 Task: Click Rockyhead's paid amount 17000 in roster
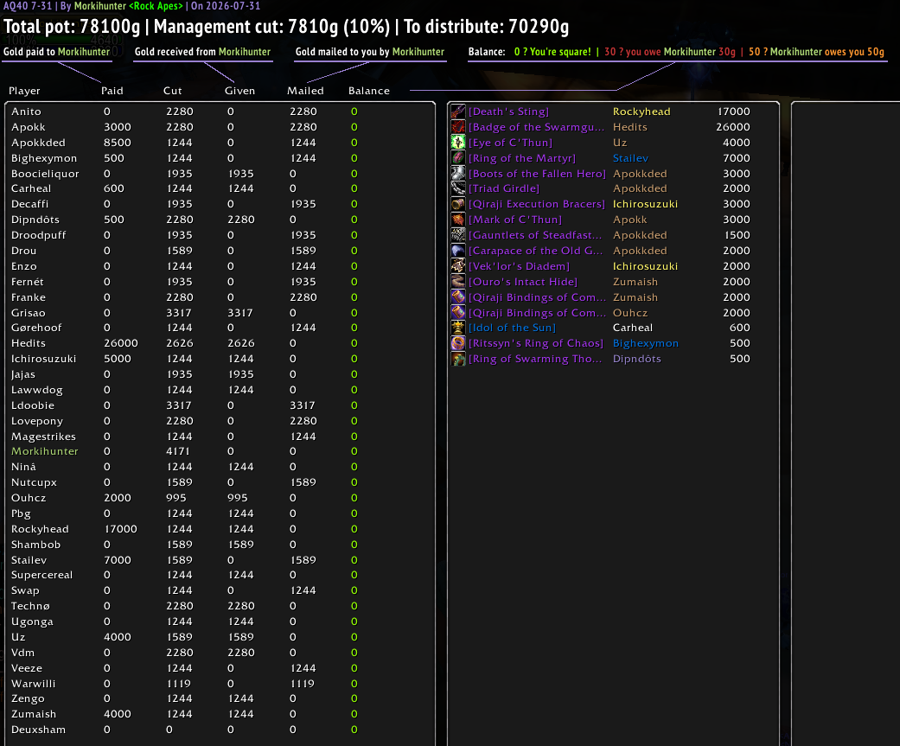(120, 529)
